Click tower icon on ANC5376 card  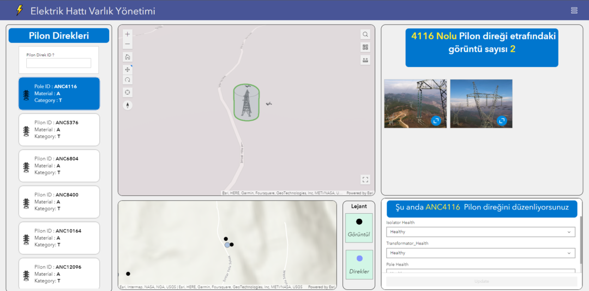26,131
